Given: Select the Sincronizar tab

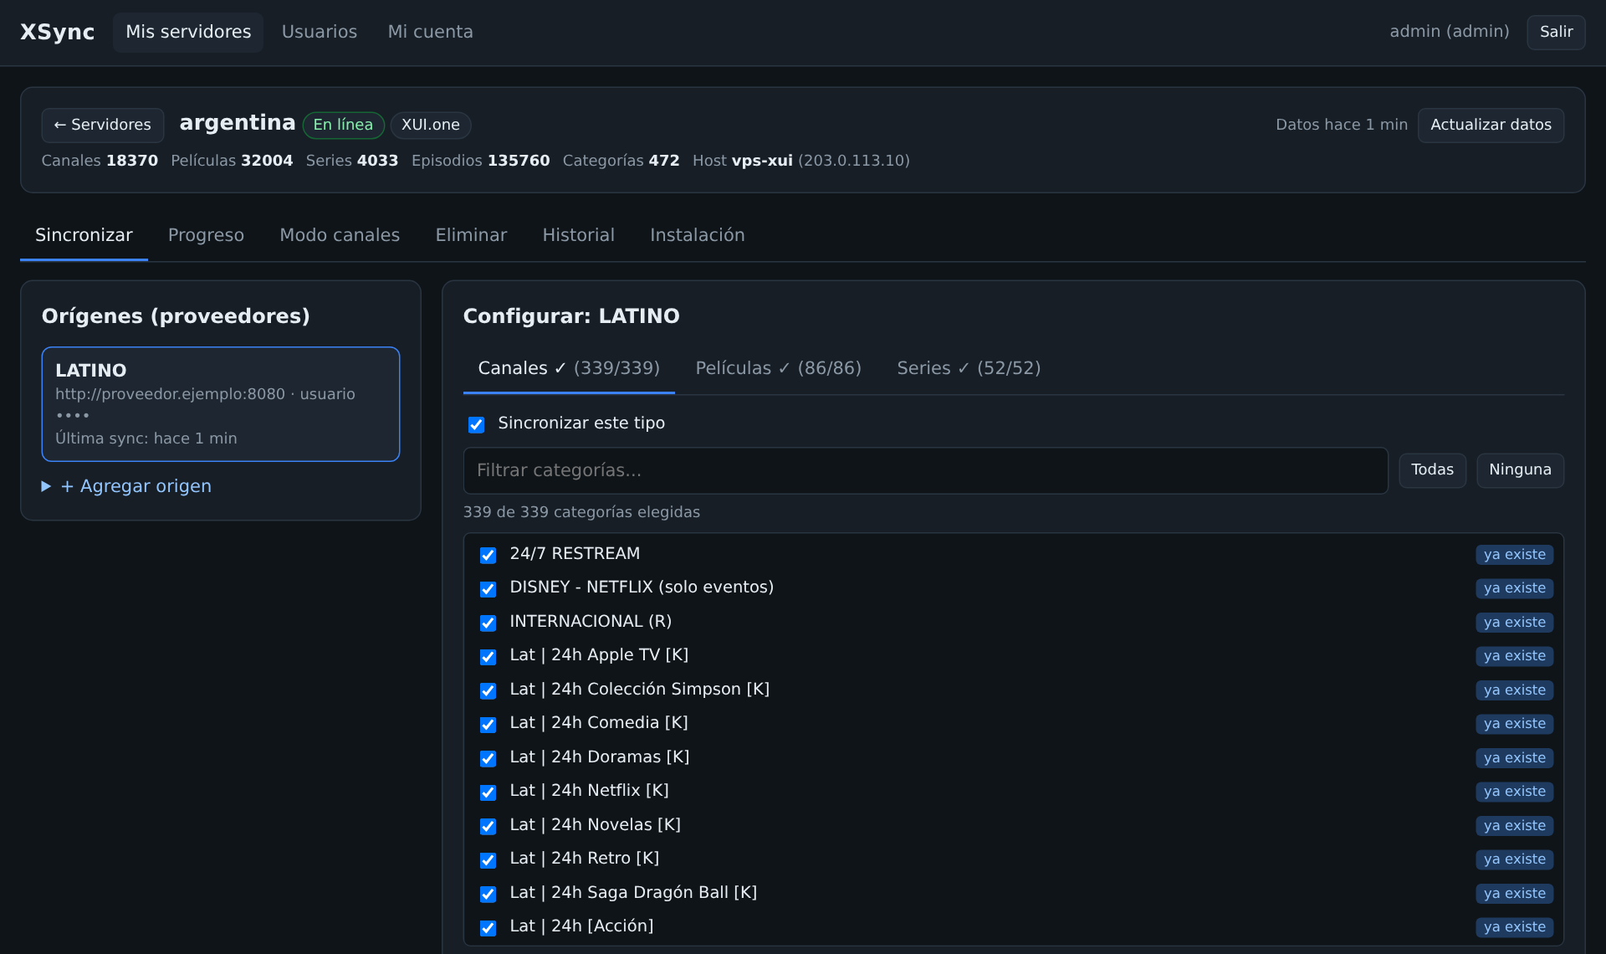Looking at the screenshot, I should coord(84,235).
